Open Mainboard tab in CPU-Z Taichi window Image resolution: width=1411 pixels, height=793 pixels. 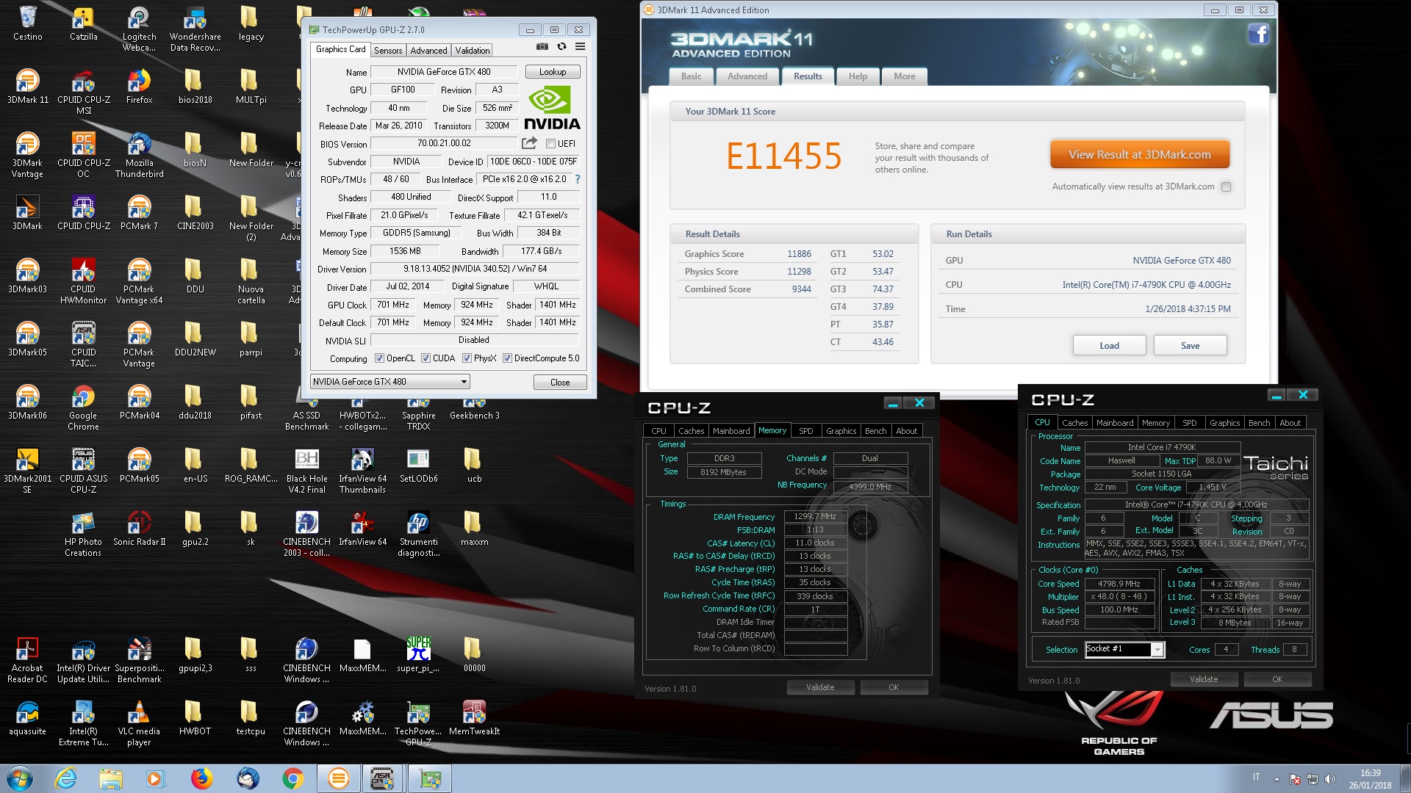point(1115,423)
